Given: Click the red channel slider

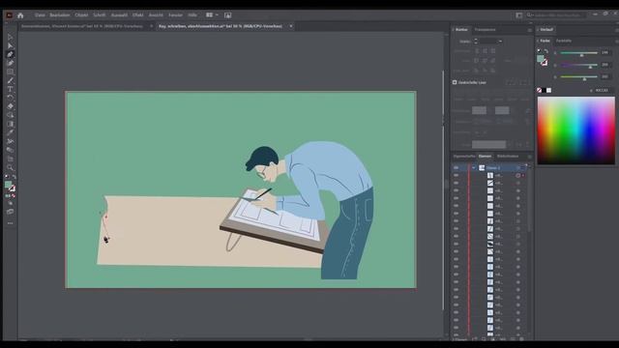Looking at the screenshot, I should click(x=578, y=53).
